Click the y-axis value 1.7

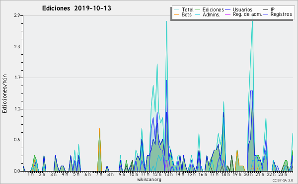click(17, 78)
